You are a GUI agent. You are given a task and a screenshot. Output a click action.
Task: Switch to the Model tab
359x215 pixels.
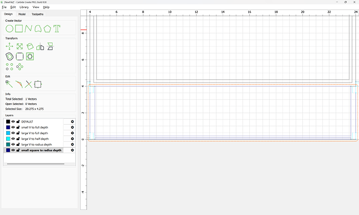tap(22, 15)
